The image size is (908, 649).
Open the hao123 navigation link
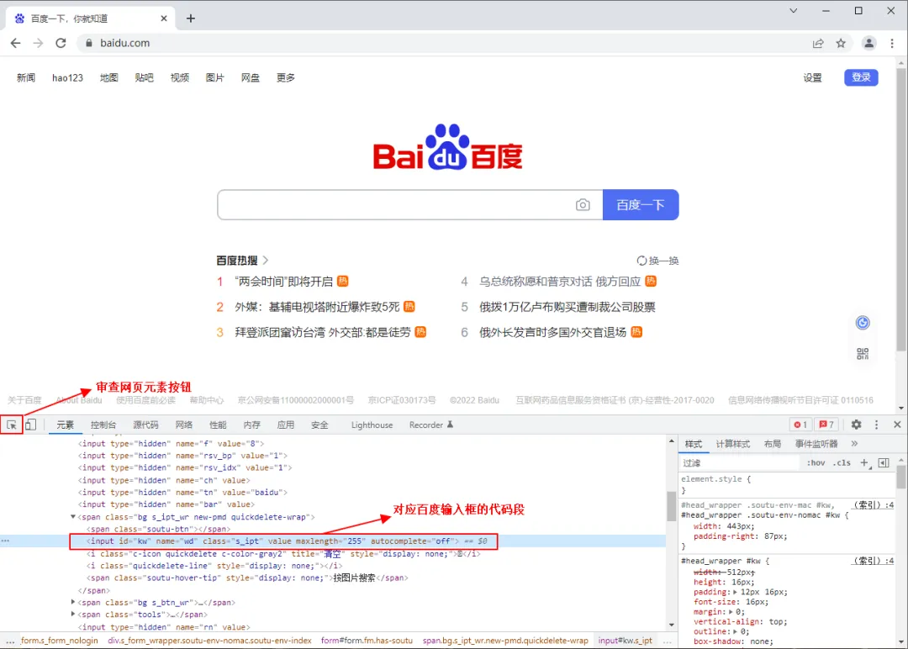click(x=68, y=77)
